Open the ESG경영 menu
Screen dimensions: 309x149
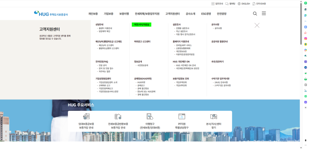tap(206, 14)
